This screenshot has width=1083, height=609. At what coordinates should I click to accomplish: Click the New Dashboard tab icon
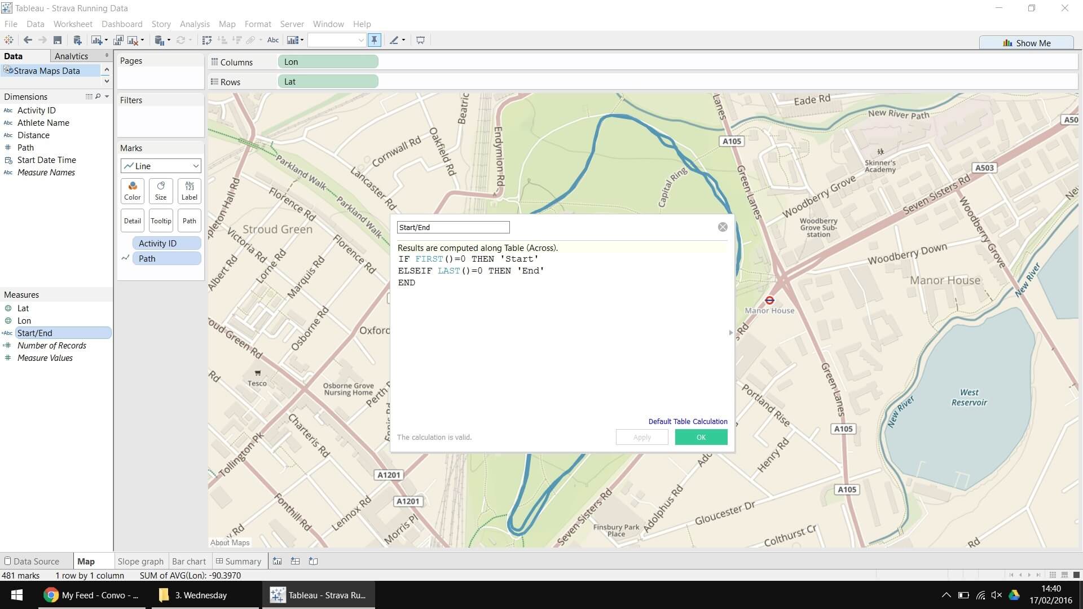295,561
